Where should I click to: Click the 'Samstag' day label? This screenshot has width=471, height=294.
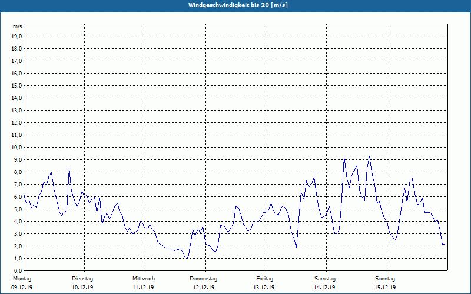point(325,279)
